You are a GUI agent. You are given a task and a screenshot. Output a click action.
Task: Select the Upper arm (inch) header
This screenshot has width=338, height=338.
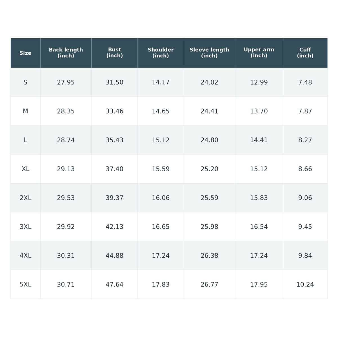pyautogui.click(x=259, y=53)
